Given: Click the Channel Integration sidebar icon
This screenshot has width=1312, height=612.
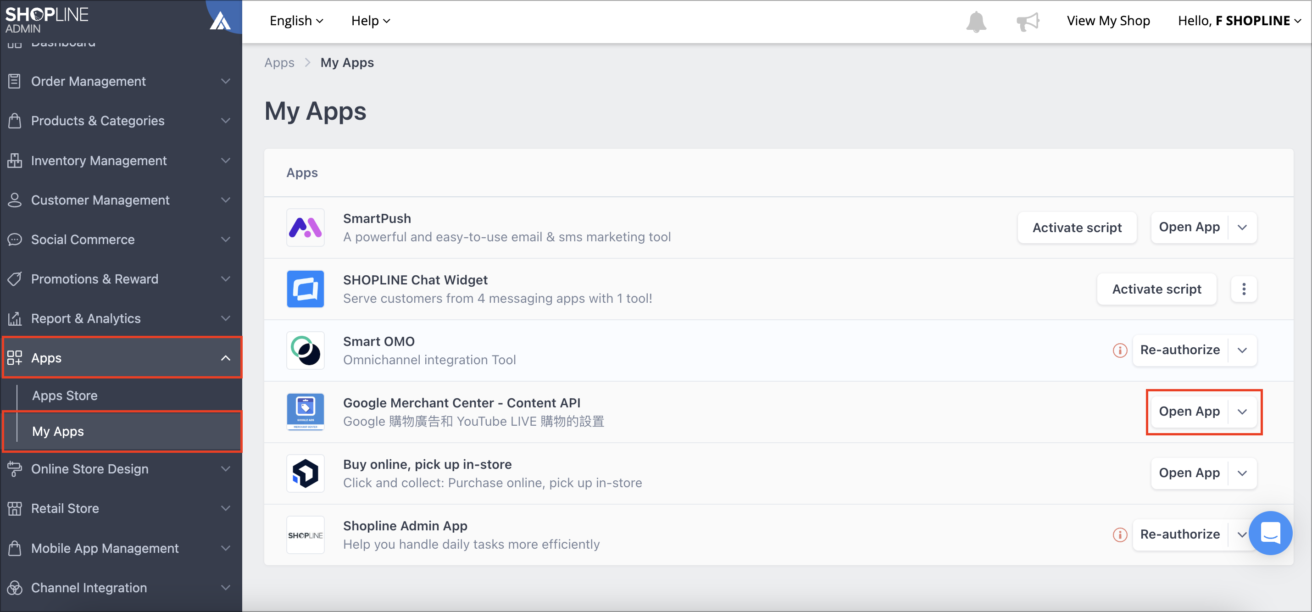Looking at the screenshot, I should tap(15, 588).
